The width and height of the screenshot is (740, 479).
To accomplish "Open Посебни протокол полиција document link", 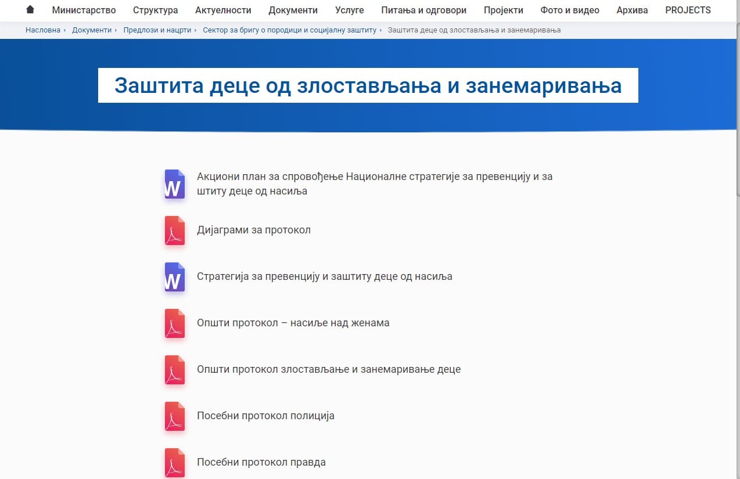I will [265, 416].
